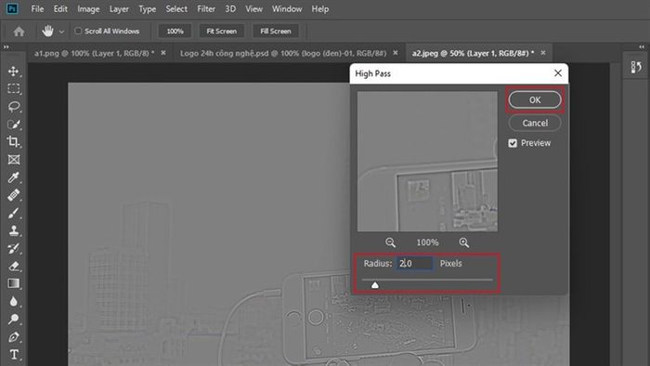Select the Move tool
650x366 pixels.
(13, 71)
